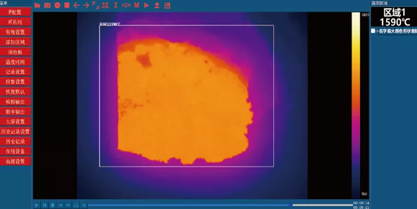Image resolution: width=417 pixels, height=209 pixels.
Task: Open 在线设备 online devices
Action: [x=16, y=151]
